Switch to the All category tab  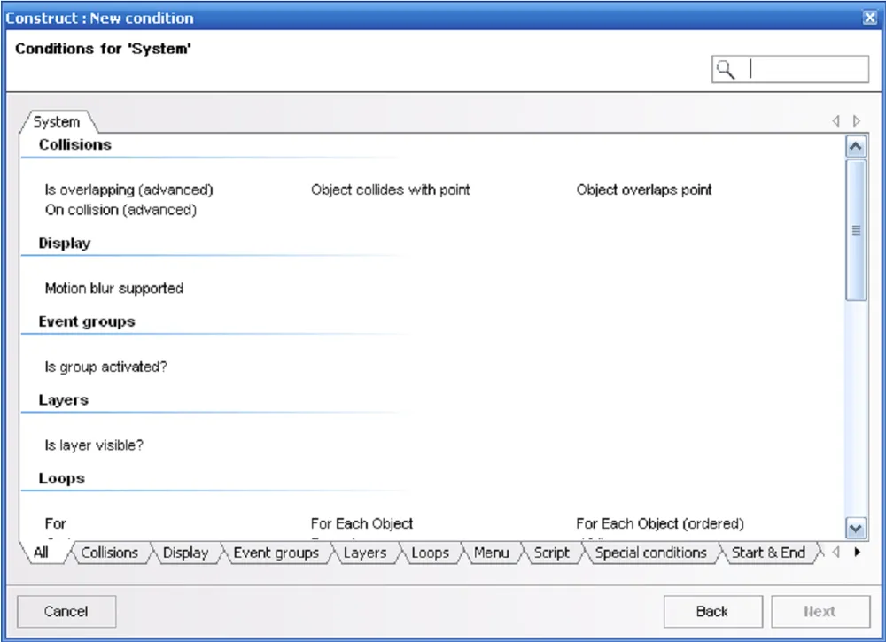(x=42, y=553)
